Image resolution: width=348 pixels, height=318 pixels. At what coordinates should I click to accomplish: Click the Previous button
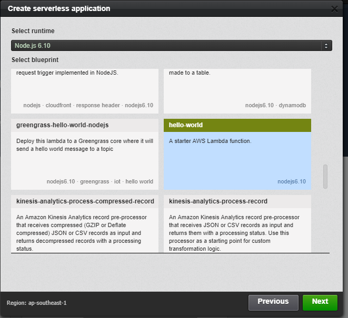[273, 302]
